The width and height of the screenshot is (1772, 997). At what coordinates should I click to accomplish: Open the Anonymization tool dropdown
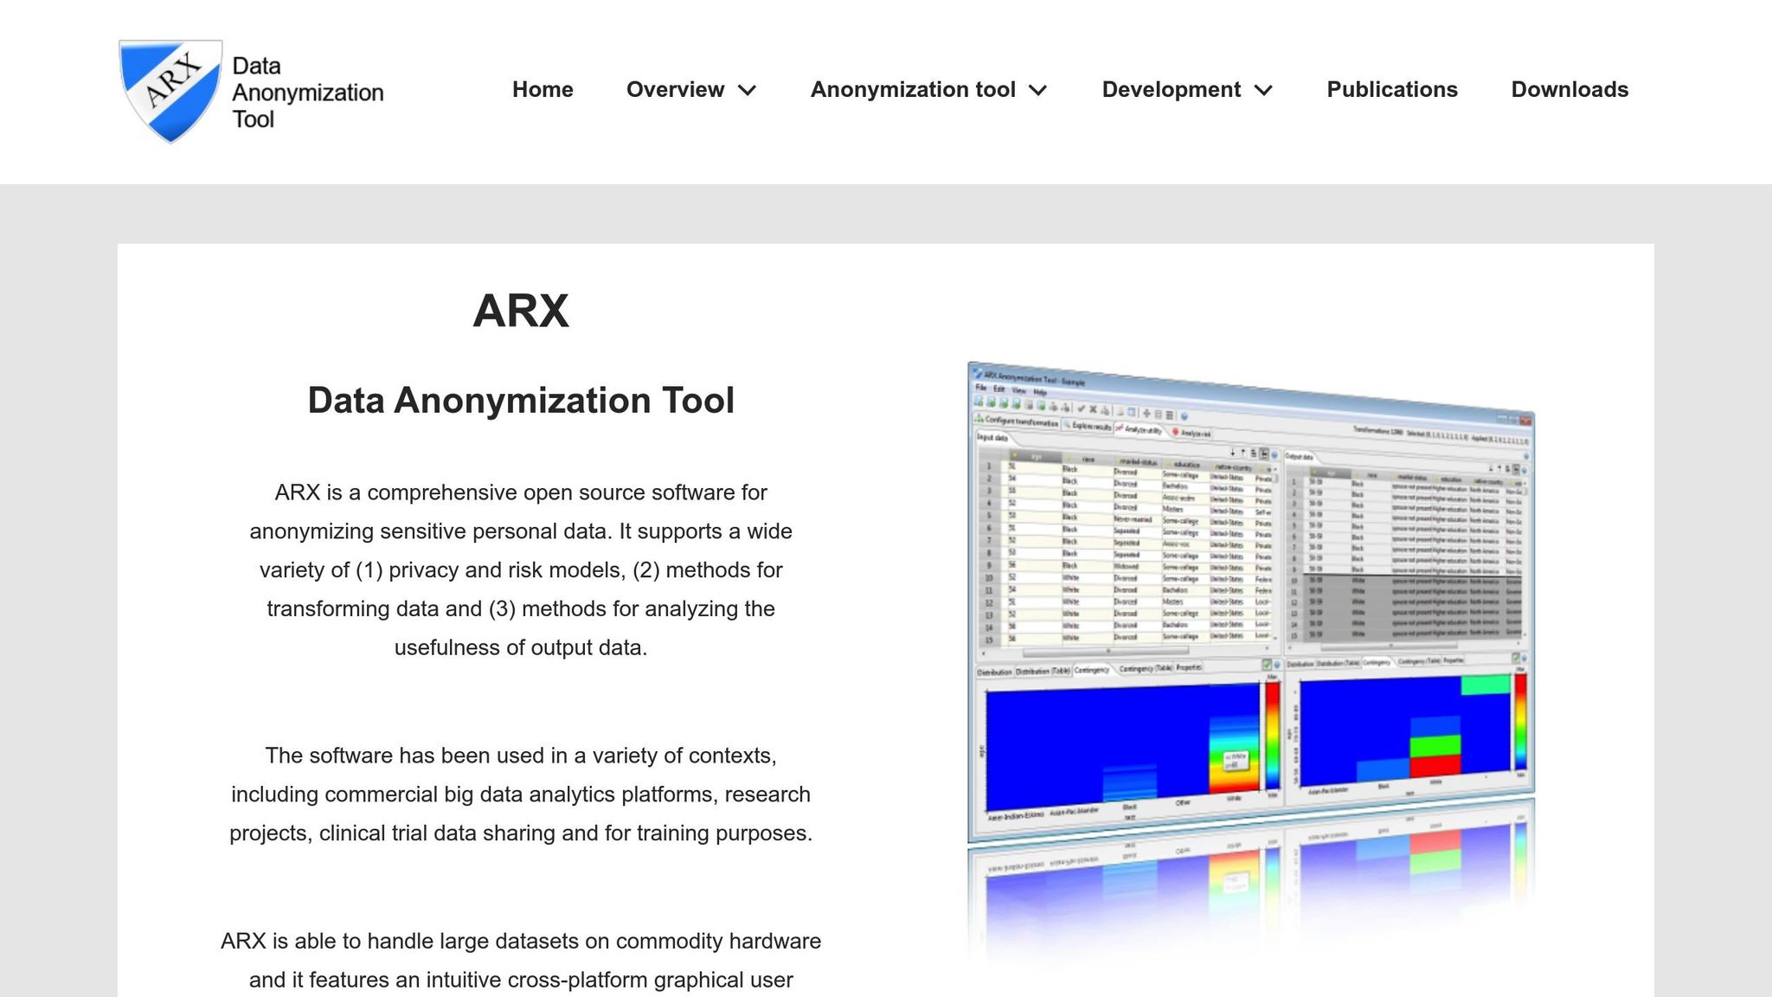point(928,89)
